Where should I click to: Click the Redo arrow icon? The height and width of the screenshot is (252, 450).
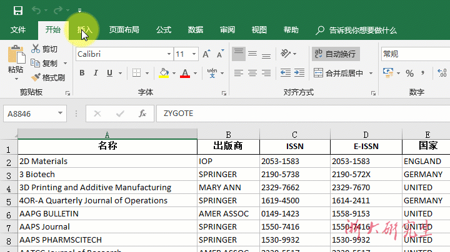click(x=58, y=11)
